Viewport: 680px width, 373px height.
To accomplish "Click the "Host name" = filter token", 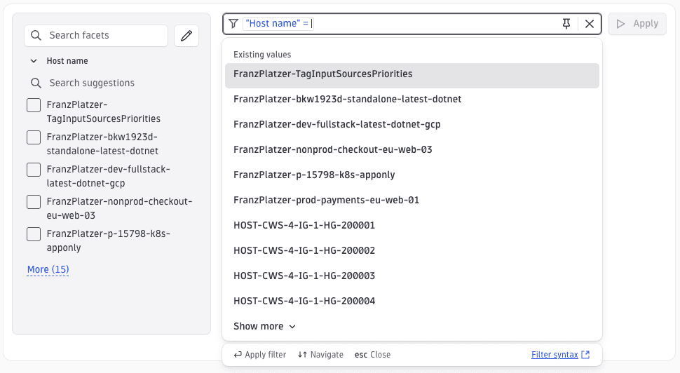I will point(277,23).
